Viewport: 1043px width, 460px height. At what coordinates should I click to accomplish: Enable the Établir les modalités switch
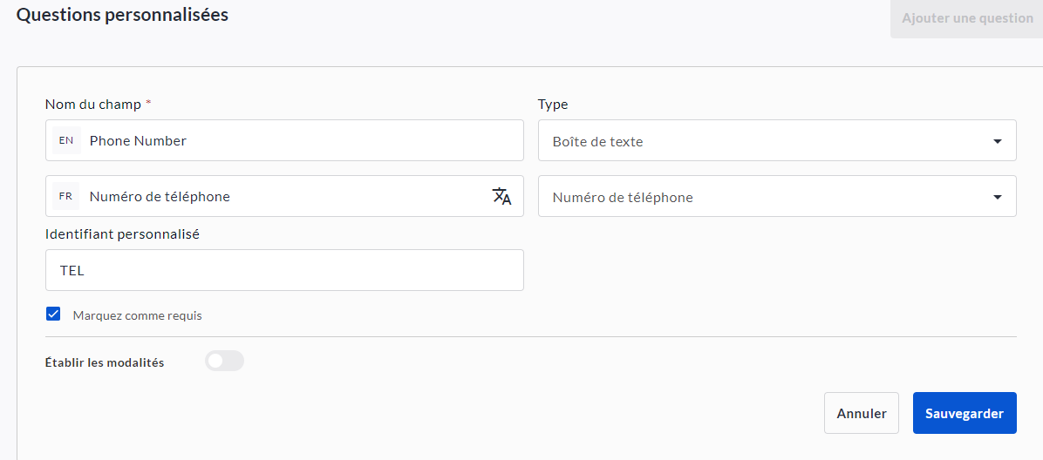224,361
